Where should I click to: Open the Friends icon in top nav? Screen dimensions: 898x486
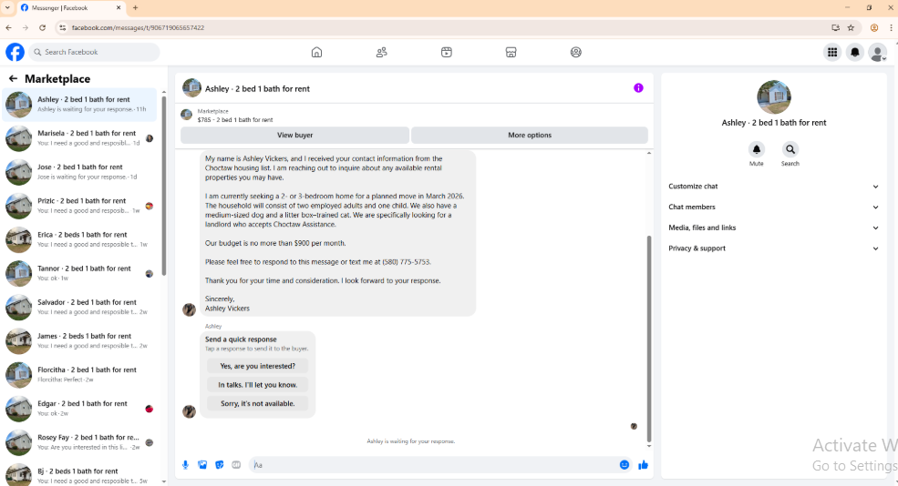(x=381, y=52)
